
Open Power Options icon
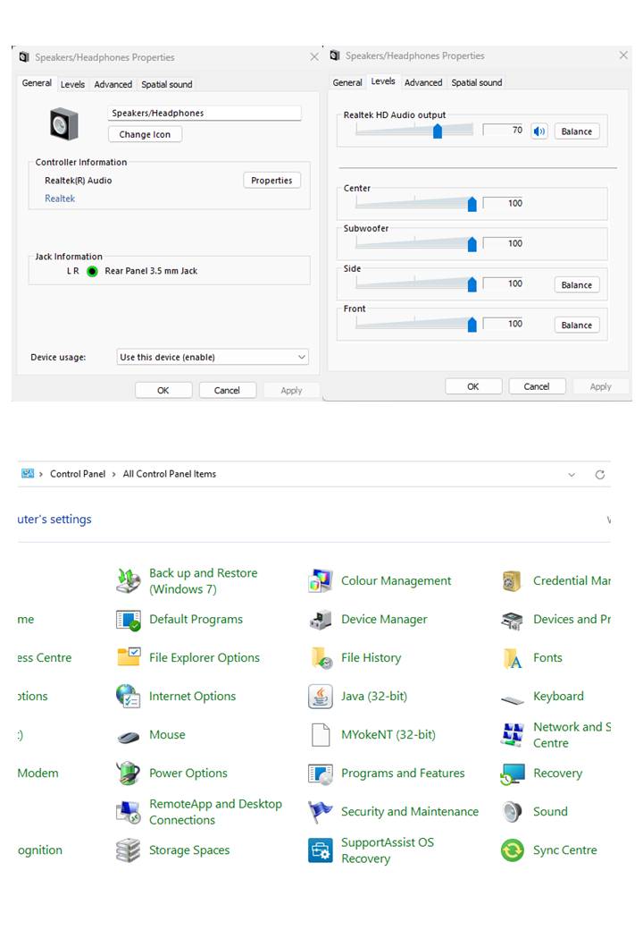129,774
